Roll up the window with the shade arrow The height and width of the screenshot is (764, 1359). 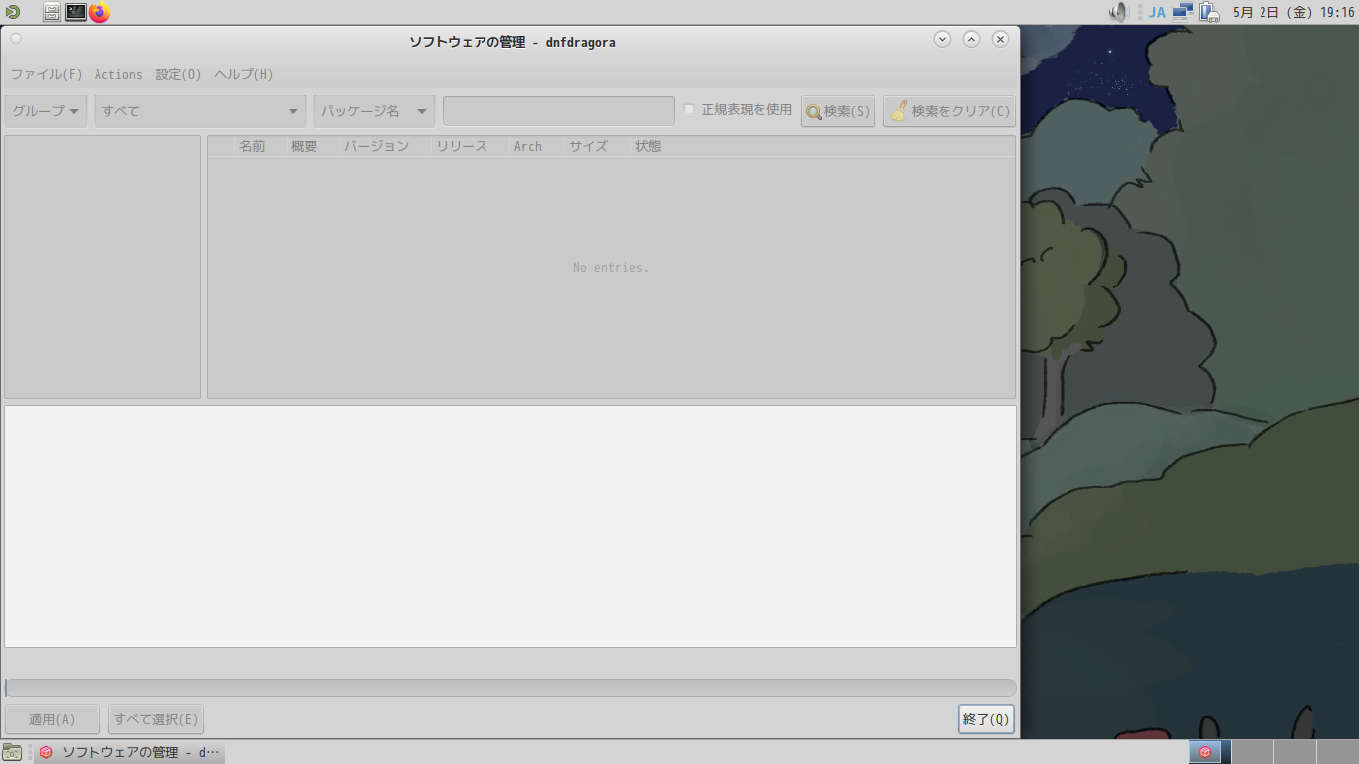pos(971,39)
